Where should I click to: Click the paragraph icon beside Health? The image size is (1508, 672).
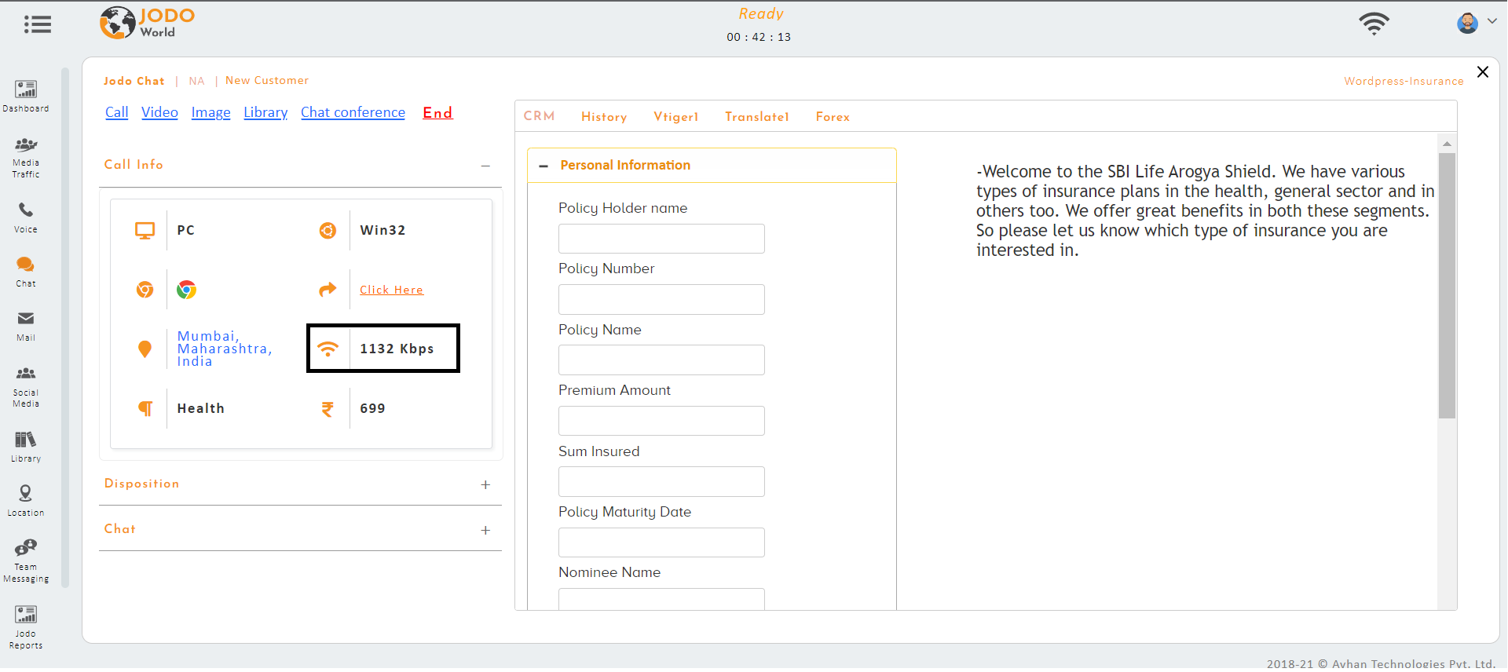point(145,408)
